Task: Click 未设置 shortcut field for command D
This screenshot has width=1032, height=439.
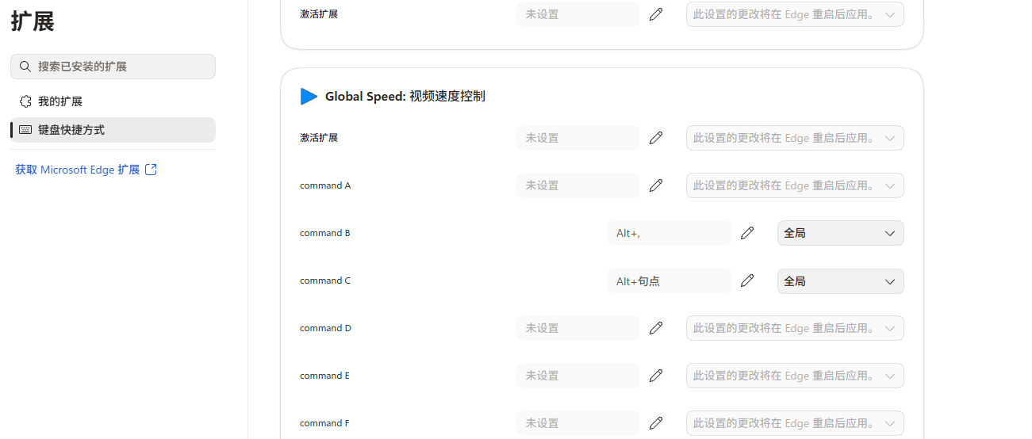Action: click(x=578, y=328)
